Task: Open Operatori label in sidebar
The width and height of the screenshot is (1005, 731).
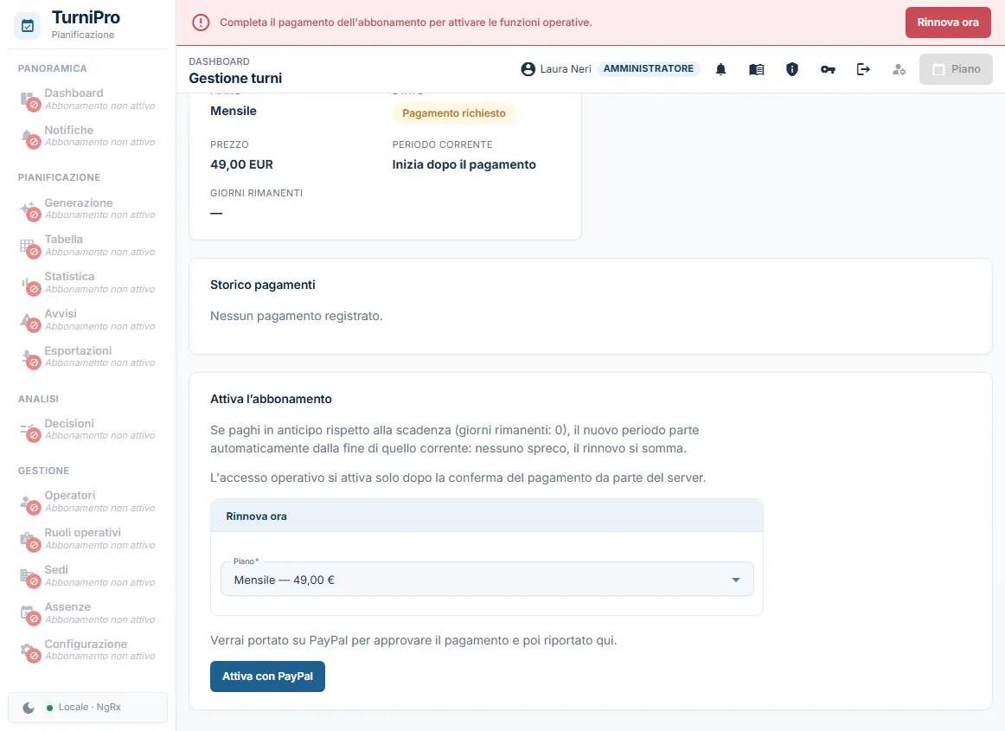Action: [x=69, y=495]
